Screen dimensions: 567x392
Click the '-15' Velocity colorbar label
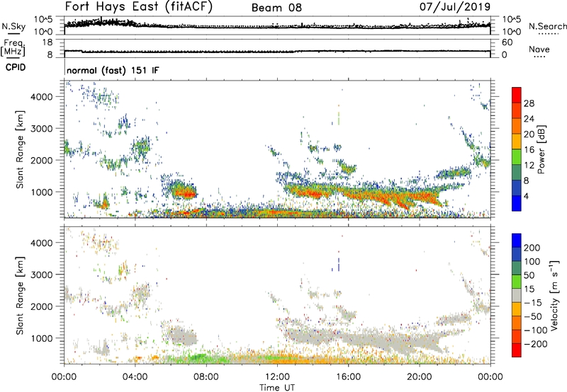pyautogui.click(x=533, y=303)
